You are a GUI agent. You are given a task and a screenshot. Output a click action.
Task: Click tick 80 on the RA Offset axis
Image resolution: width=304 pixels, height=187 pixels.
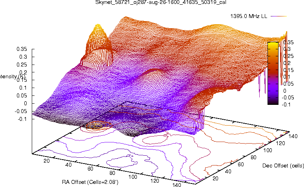112,173
